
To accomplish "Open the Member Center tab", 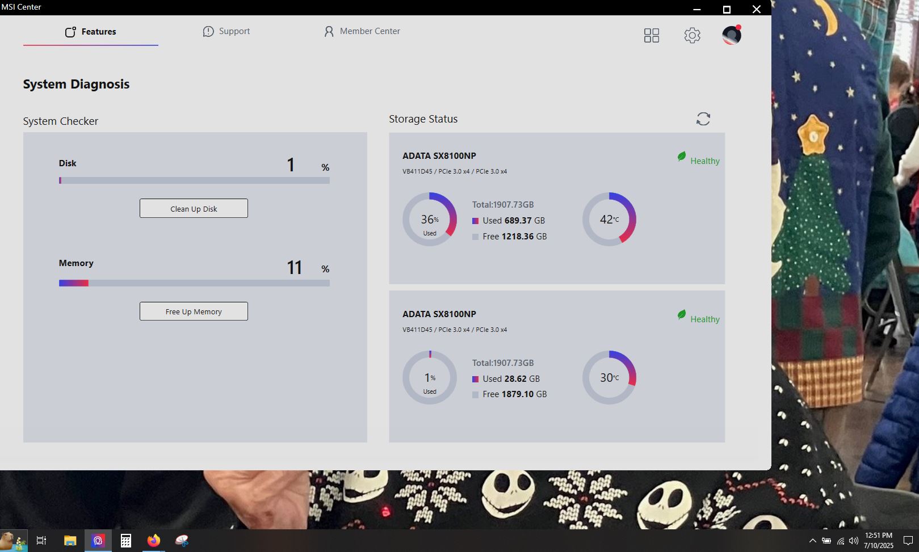I will [362, 31].
